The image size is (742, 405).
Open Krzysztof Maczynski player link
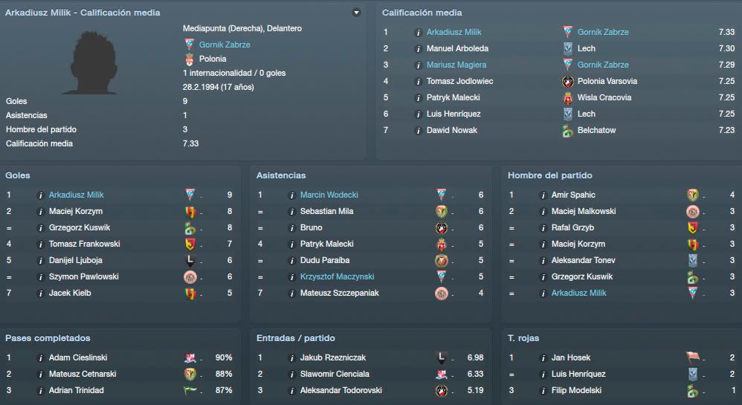[x=337, y=276]
